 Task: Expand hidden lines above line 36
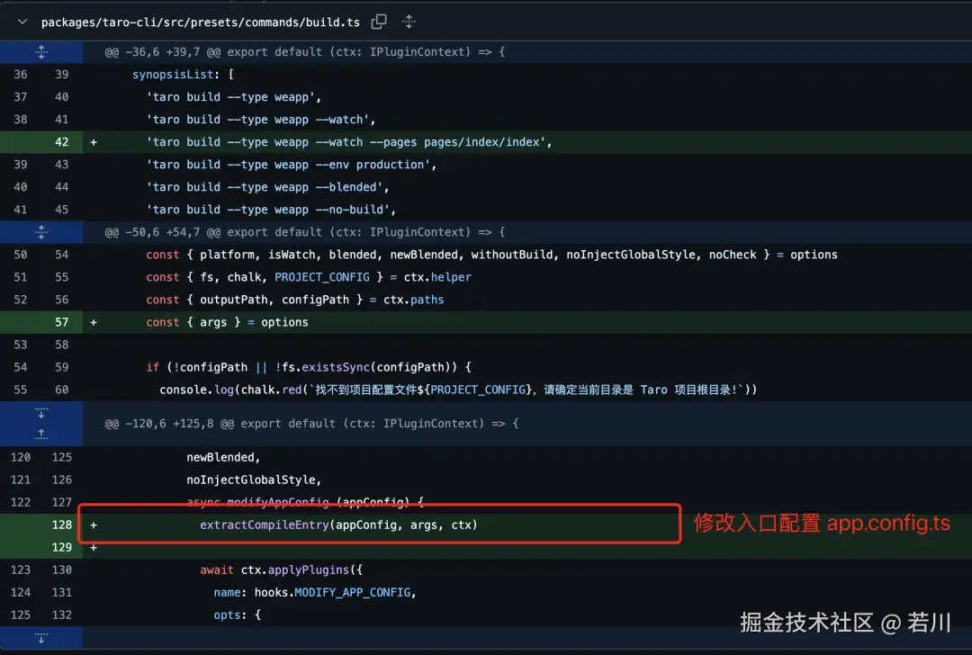[40, 52]
